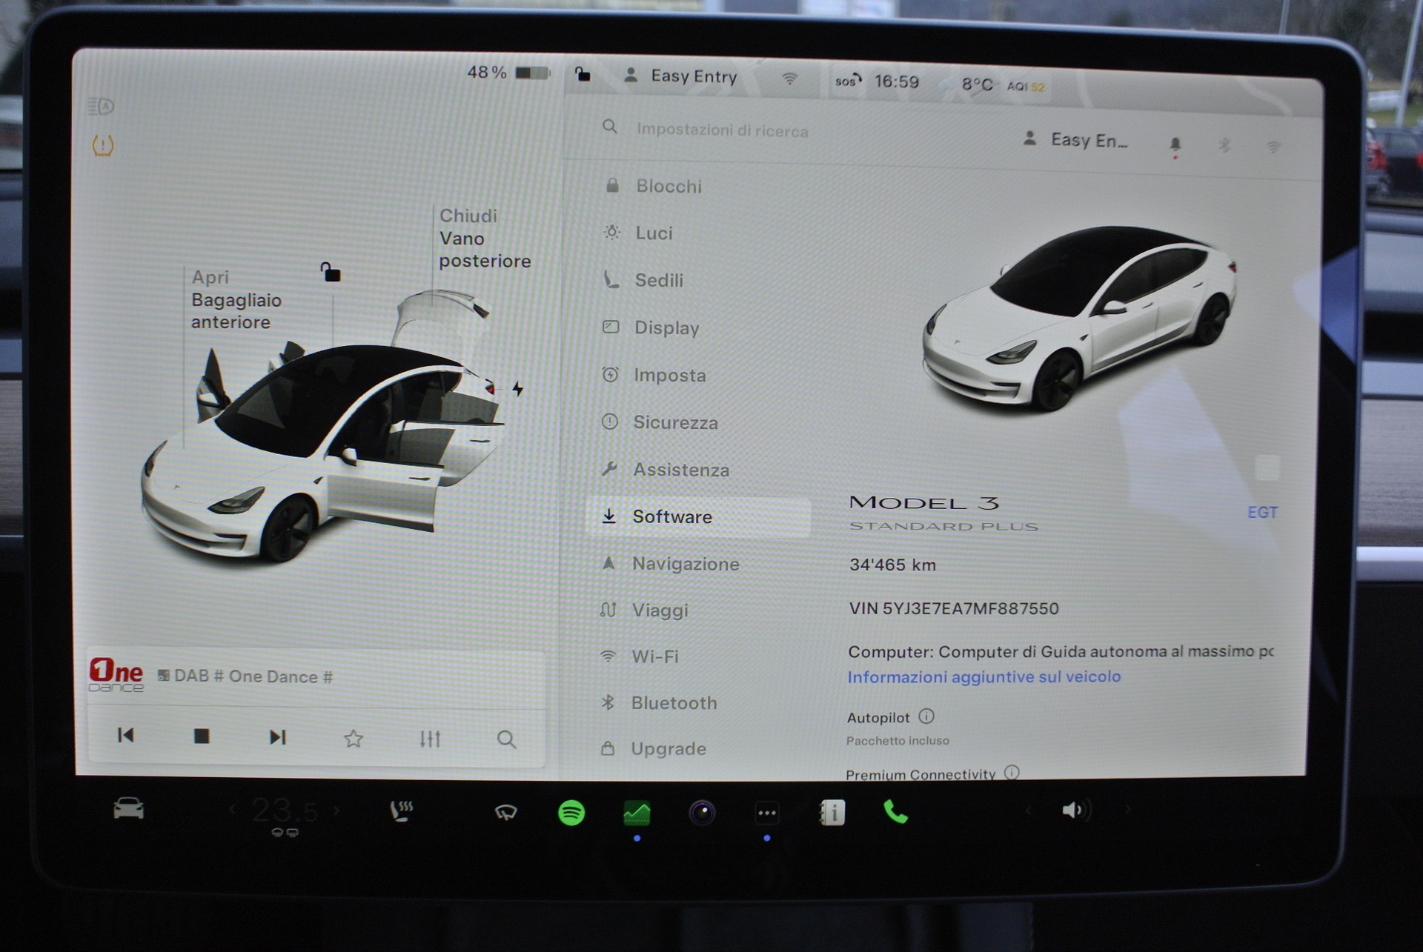This screenshot has width=1423, height=952.
Task: Open the wiper controls icon
Action: tap(505, 813)
